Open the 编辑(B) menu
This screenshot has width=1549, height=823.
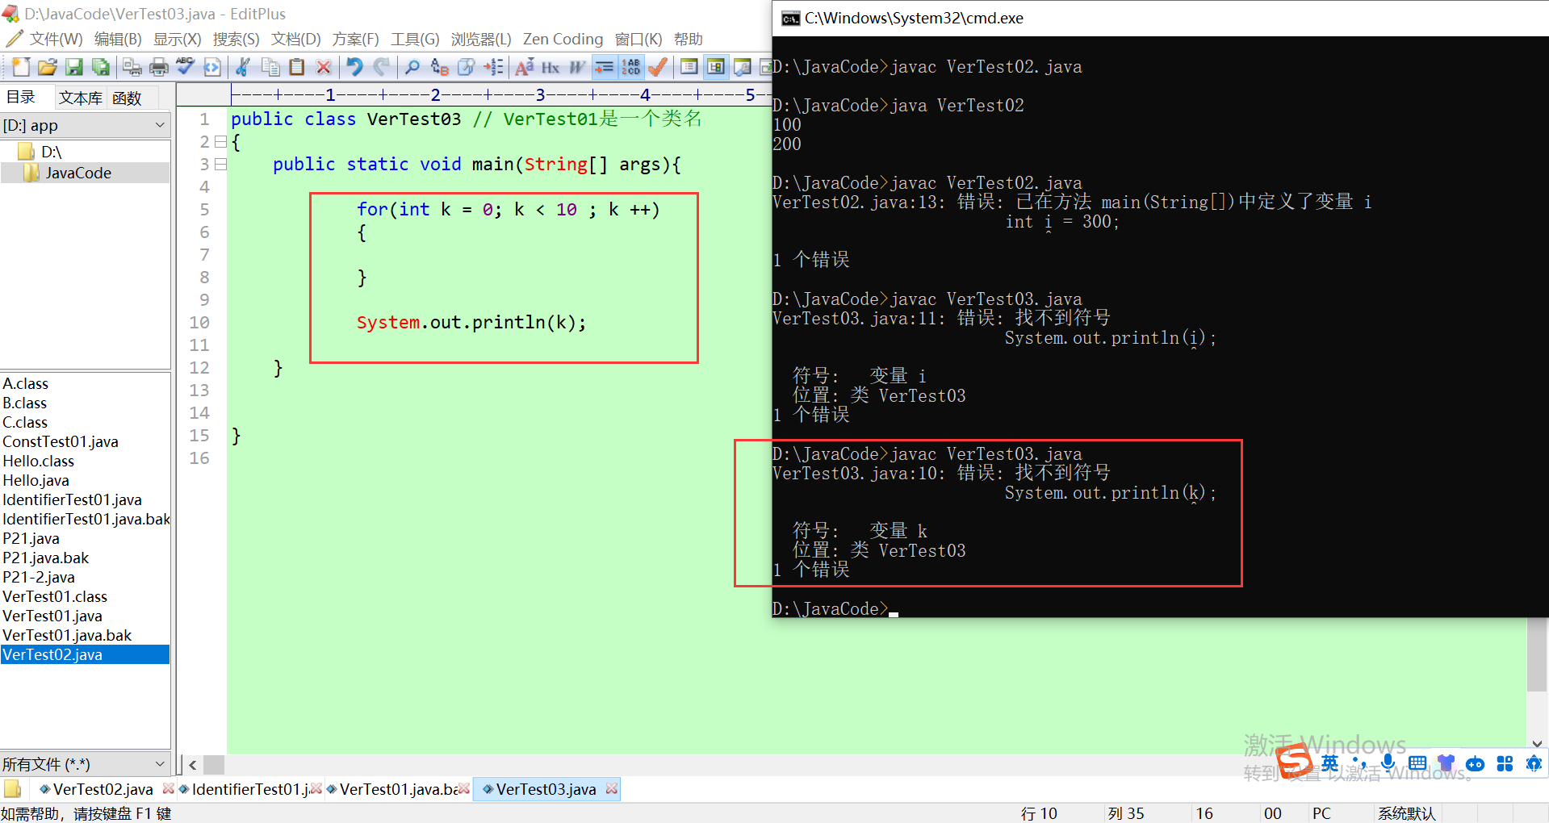pos(118,39)
